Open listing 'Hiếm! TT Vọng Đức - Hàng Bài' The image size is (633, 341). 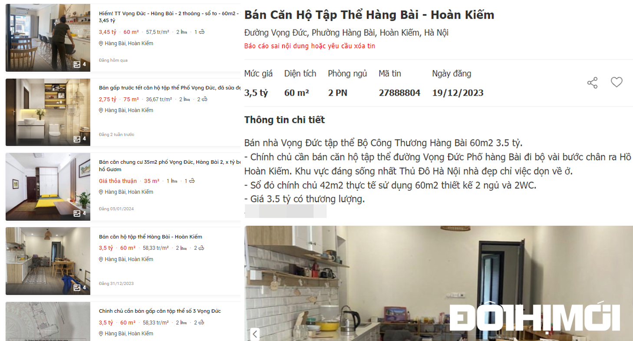pyautogui.click(x=169, y=17)
